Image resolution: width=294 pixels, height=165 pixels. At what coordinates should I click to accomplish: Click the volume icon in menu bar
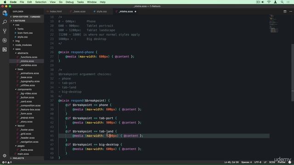click(x=263, y=2)
